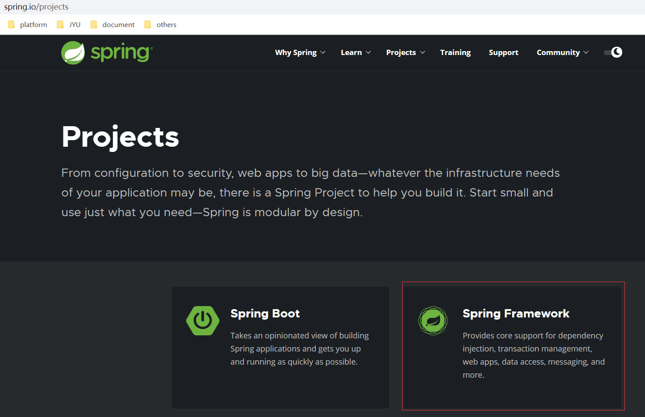Viewport: 645px width, 417px height.
Task: Click the green spring wordmark
Action: click(121, 53)
